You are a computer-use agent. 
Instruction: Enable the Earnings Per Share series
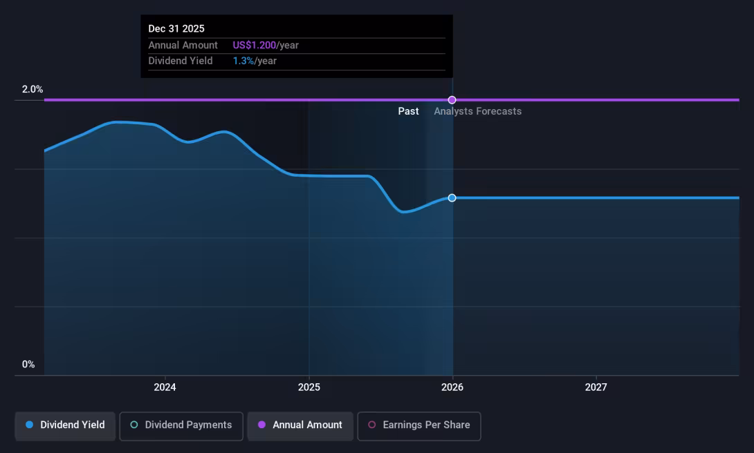pos(419,425)
